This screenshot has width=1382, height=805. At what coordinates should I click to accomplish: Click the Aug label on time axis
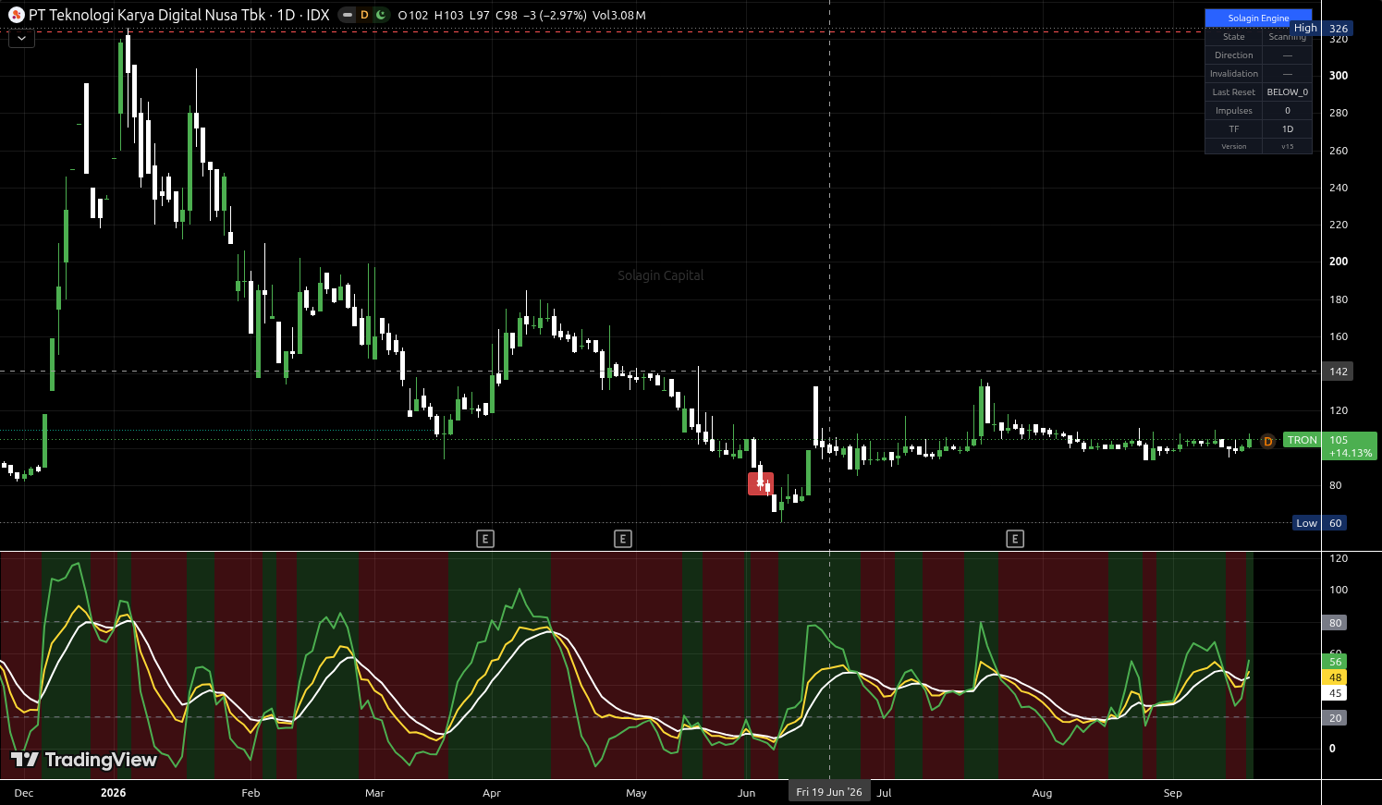tap(1042, 793)
